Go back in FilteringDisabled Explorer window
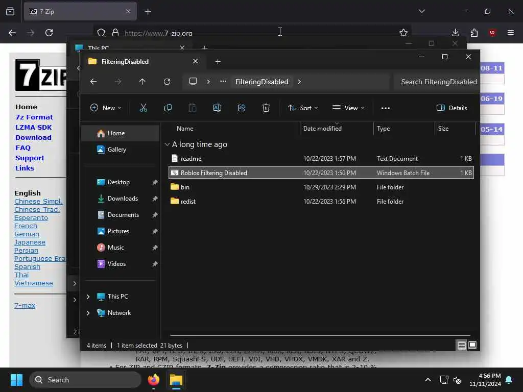The width and height of the screenshot is (523, 392). click(x=93, y=82)
